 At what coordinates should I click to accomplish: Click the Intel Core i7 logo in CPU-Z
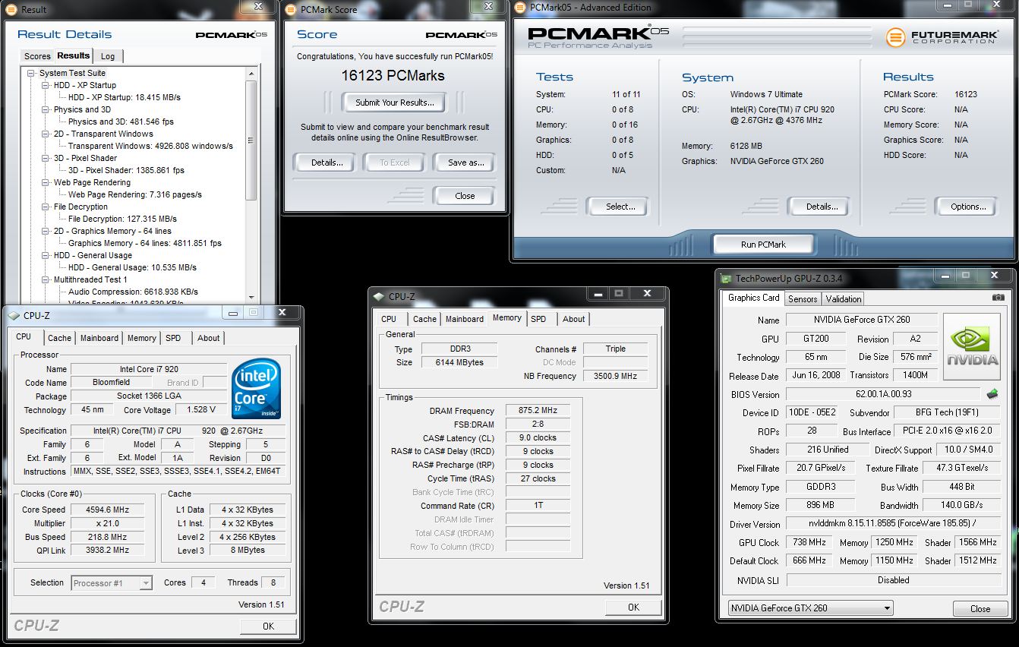(256, 389)
